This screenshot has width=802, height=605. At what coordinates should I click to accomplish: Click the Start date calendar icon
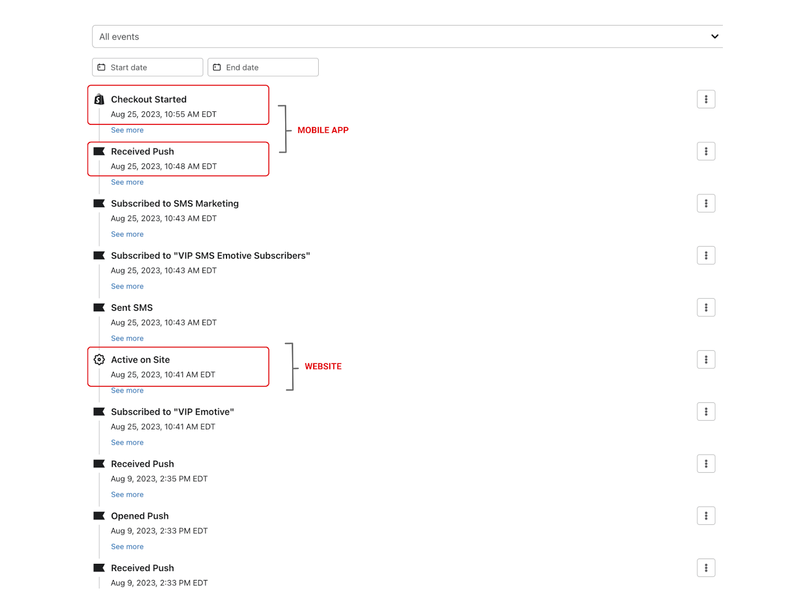coord(101,67)
